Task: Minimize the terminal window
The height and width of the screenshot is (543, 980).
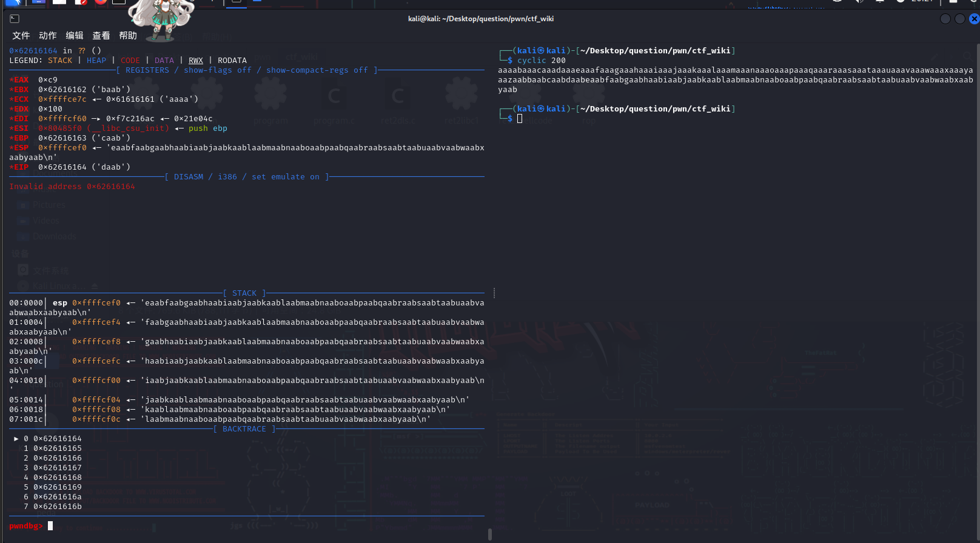Action: 945,19
